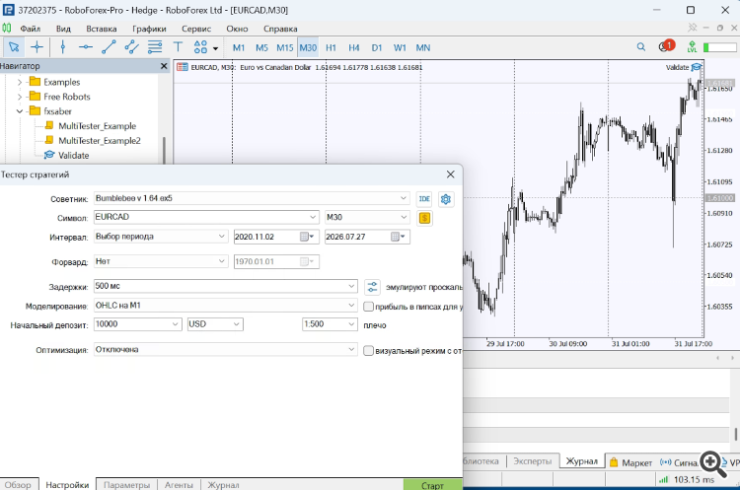This screenshot has height=490, width=740.
Task: Expand the Free Robots folder
Action: pyautogui.click(x=20, y=97)
